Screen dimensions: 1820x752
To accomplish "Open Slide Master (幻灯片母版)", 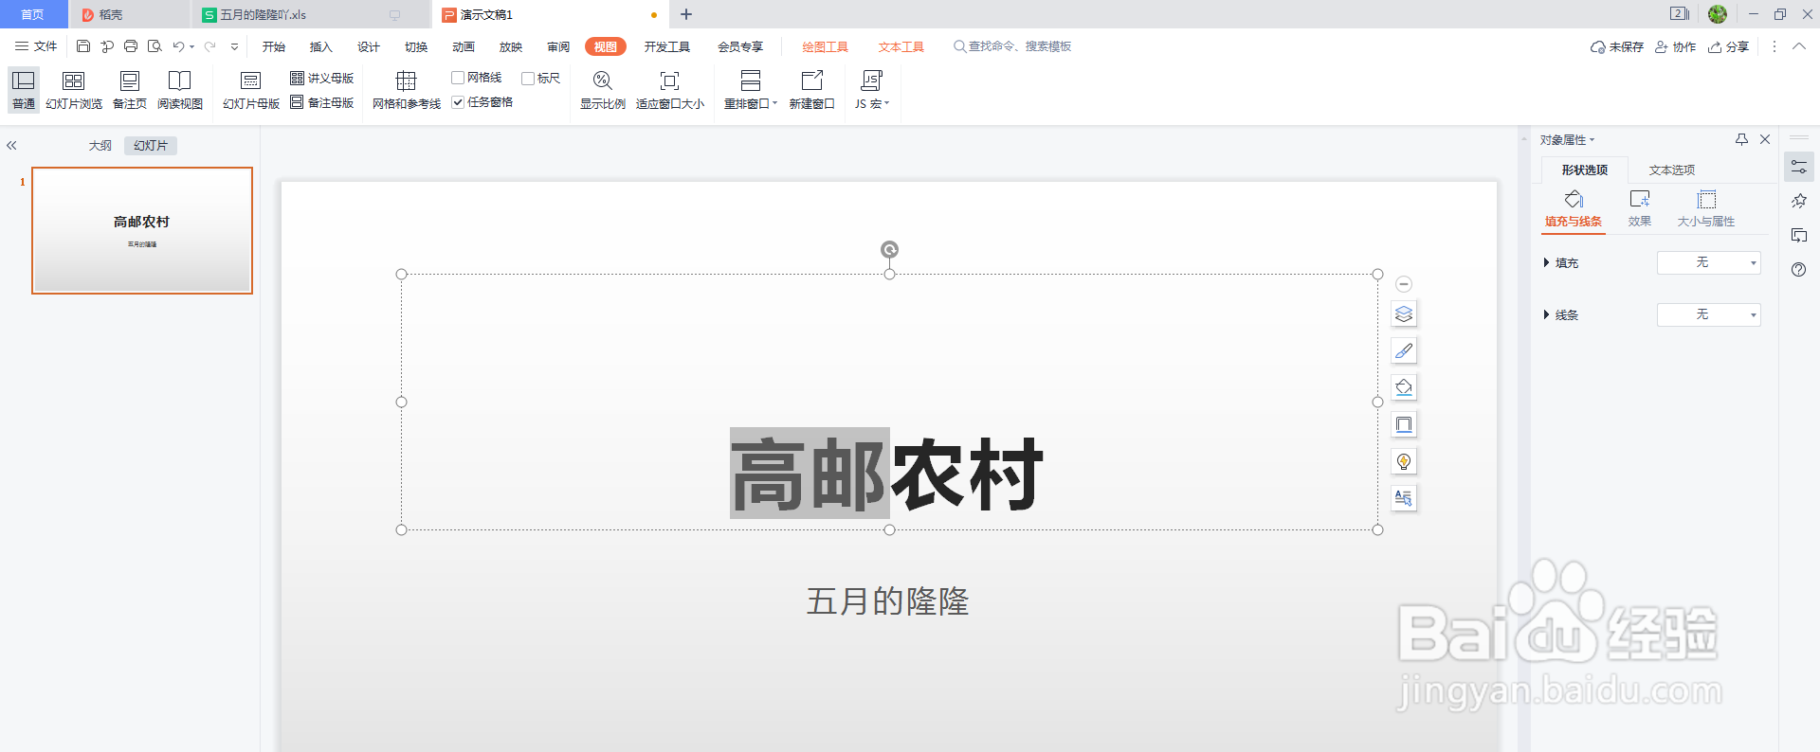I will point(251,91).
